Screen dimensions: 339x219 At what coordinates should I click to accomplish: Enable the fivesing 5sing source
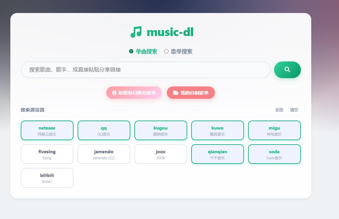coord(47,154)
